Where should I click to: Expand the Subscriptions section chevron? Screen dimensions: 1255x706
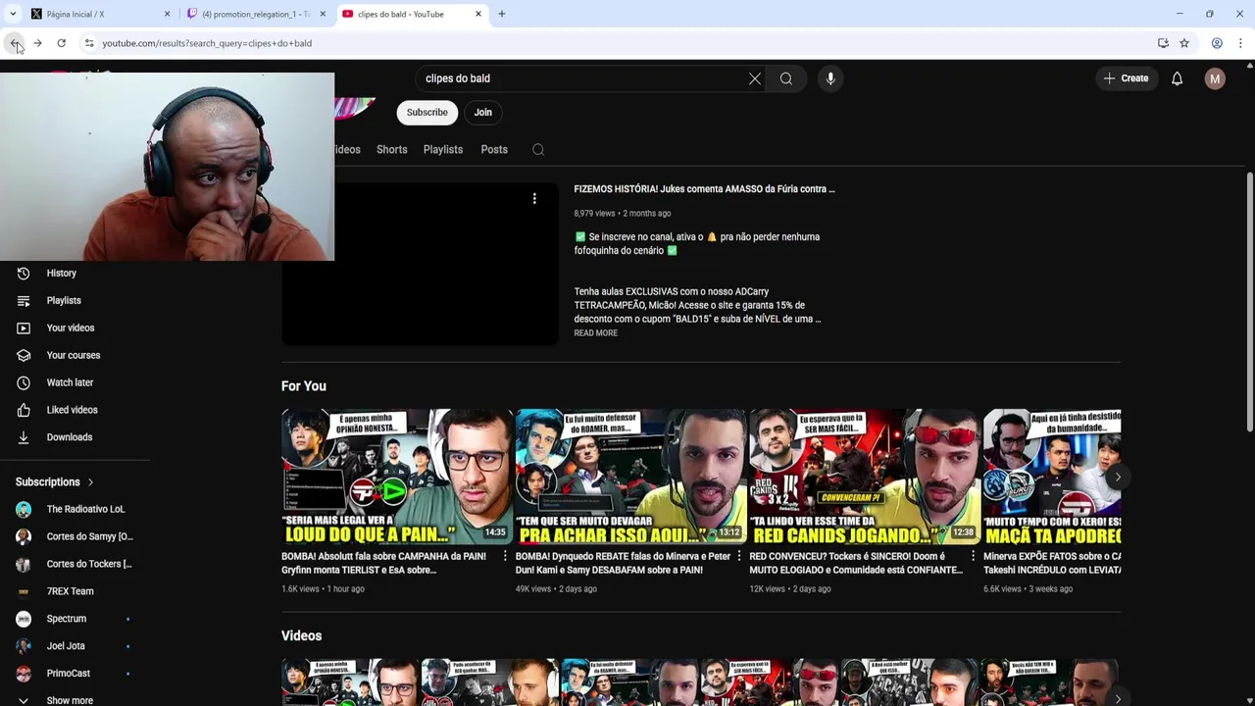click(90, 482)
